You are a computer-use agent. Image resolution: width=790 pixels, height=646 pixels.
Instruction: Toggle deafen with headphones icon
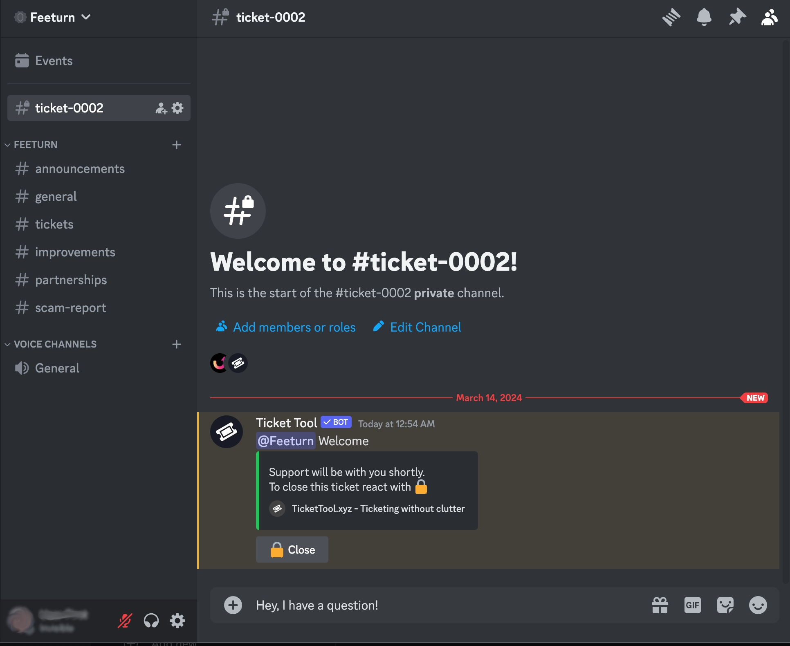[151, 621]
